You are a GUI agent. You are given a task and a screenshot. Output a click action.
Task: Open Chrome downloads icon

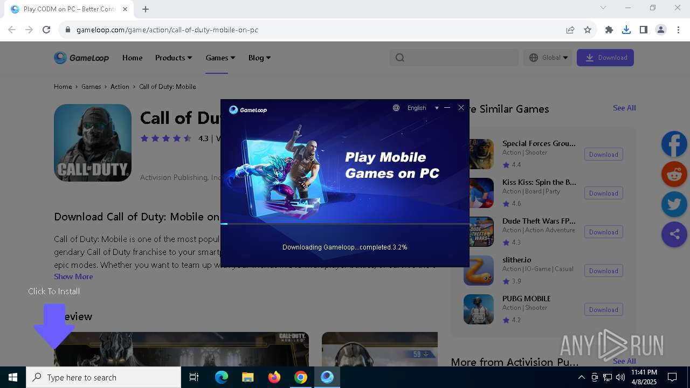[626, 30]
